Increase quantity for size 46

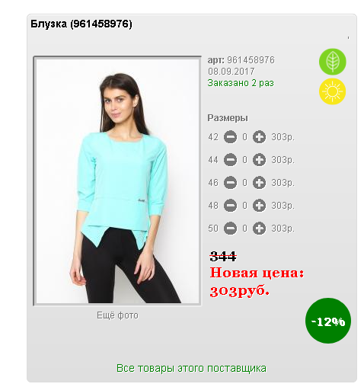coord(259,183)
